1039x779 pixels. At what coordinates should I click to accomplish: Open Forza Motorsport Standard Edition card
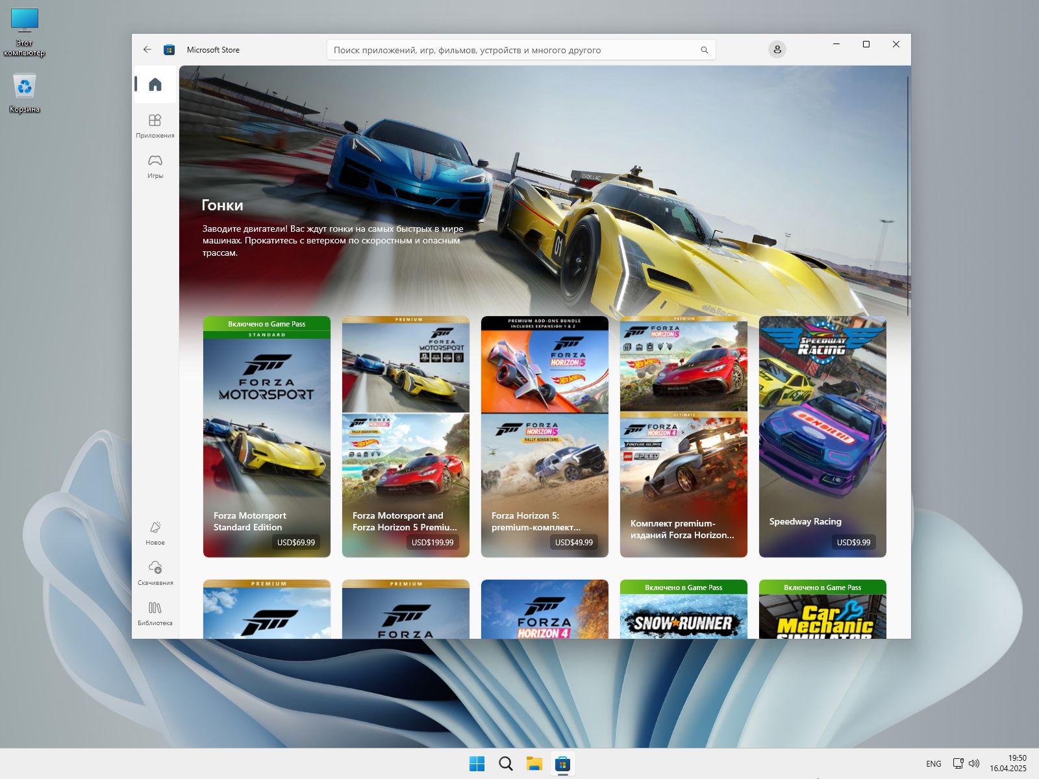point(267,436)
